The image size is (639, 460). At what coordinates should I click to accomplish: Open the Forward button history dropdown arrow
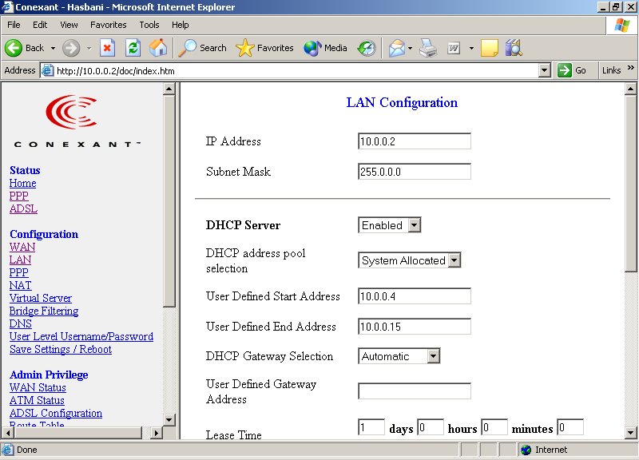point(89,48)
